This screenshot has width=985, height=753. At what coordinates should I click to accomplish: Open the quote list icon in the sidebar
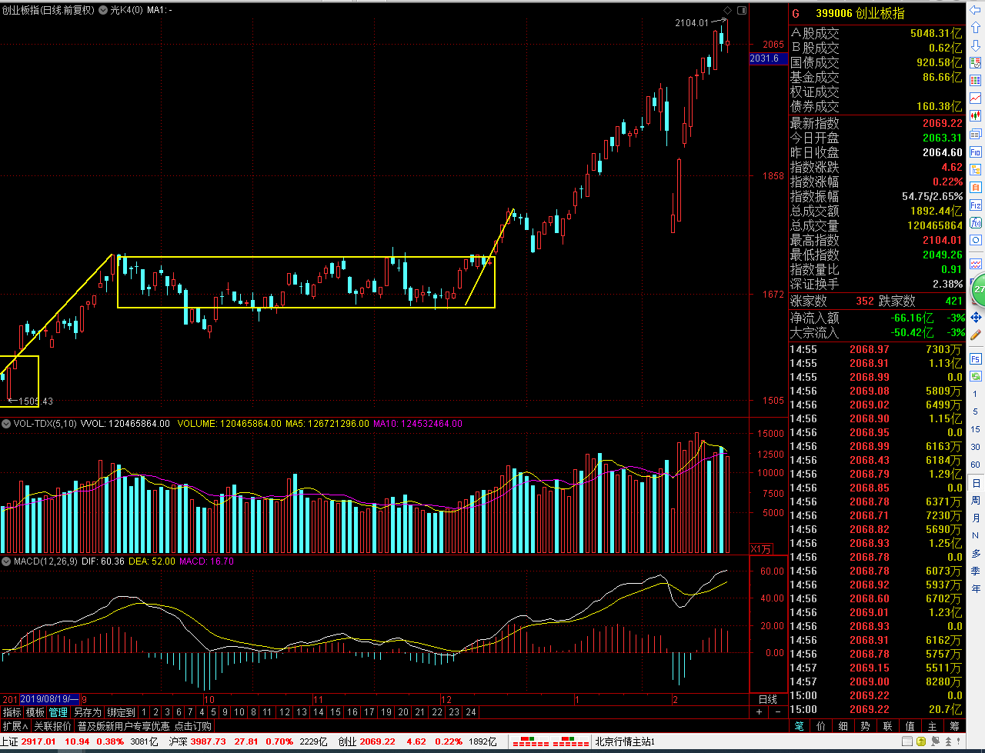(x=975, y=62)
